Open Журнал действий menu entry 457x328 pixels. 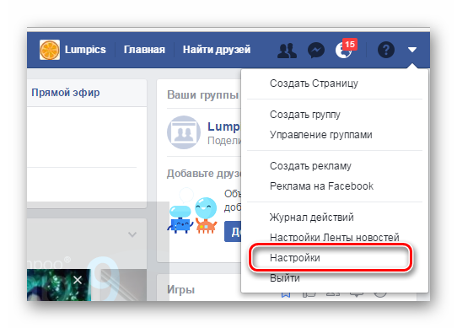coord(312,218)
